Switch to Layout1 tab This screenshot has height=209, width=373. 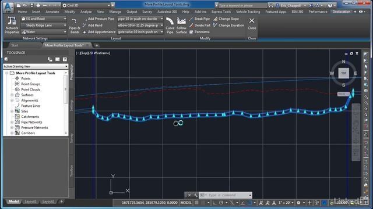click(x=30, y=201)
